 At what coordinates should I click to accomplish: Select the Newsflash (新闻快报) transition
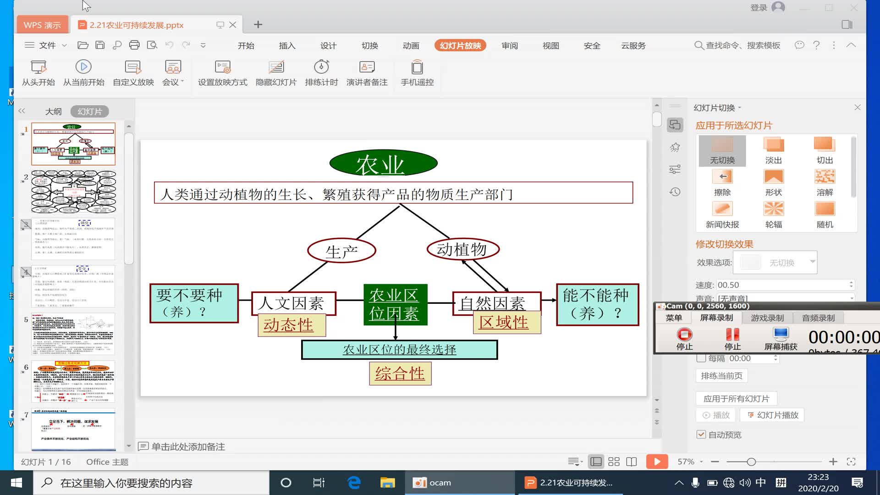722,215
